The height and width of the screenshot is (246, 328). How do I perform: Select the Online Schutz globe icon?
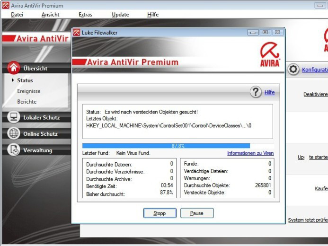(x=14, y=133)
